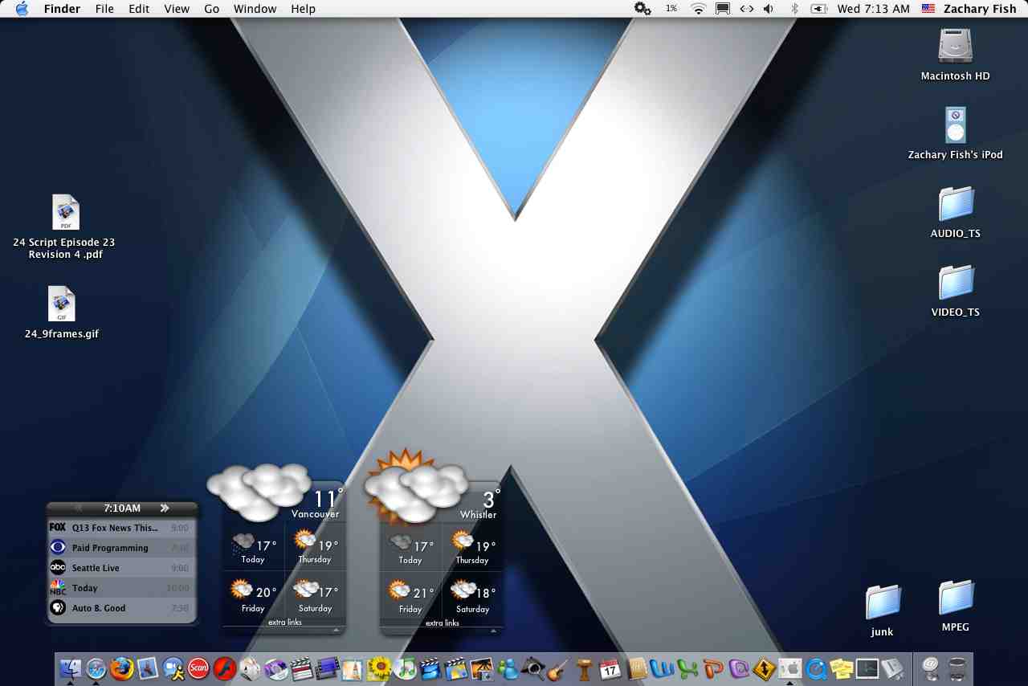
Task: Open the battery status menu
Action: click(818, 9)
